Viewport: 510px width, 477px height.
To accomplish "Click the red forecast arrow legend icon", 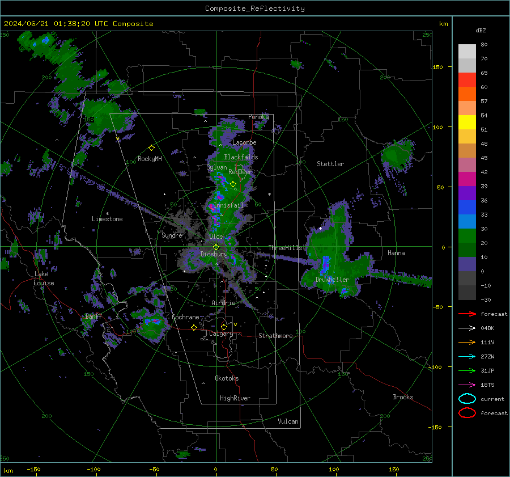I will pos(467,314).
